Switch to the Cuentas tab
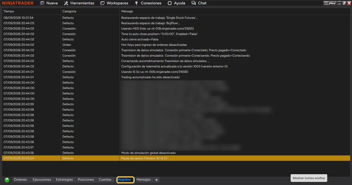 pyautogui.click(x=105, y=180)
